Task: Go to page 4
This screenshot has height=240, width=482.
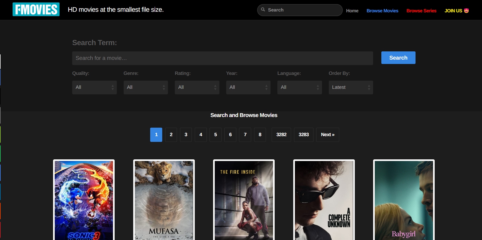Action: [x=201, y=135]
